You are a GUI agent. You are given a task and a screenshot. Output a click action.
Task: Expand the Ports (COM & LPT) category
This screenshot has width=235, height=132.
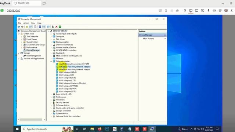pos(51,94)
